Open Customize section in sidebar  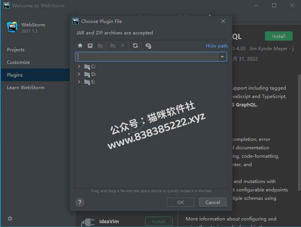pyautogui.click(x=18, y=62)
